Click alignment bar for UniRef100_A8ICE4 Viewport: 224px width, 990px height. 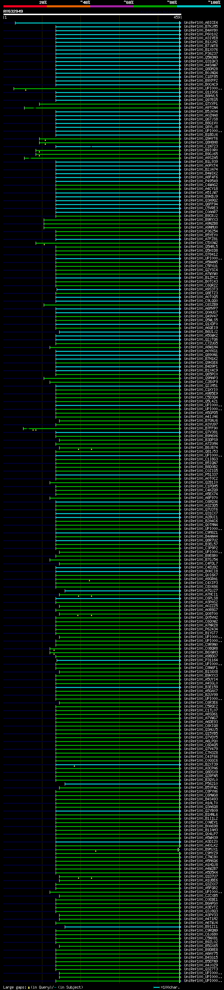tap(98, 23)
